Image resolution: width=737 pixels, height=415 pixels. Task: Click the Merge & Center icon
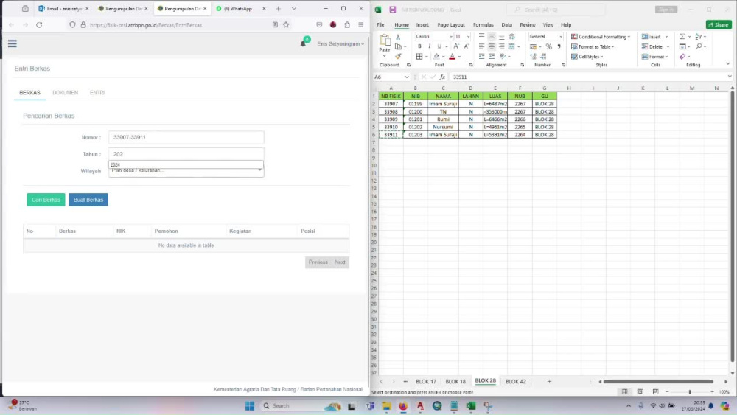coord(512,46)
